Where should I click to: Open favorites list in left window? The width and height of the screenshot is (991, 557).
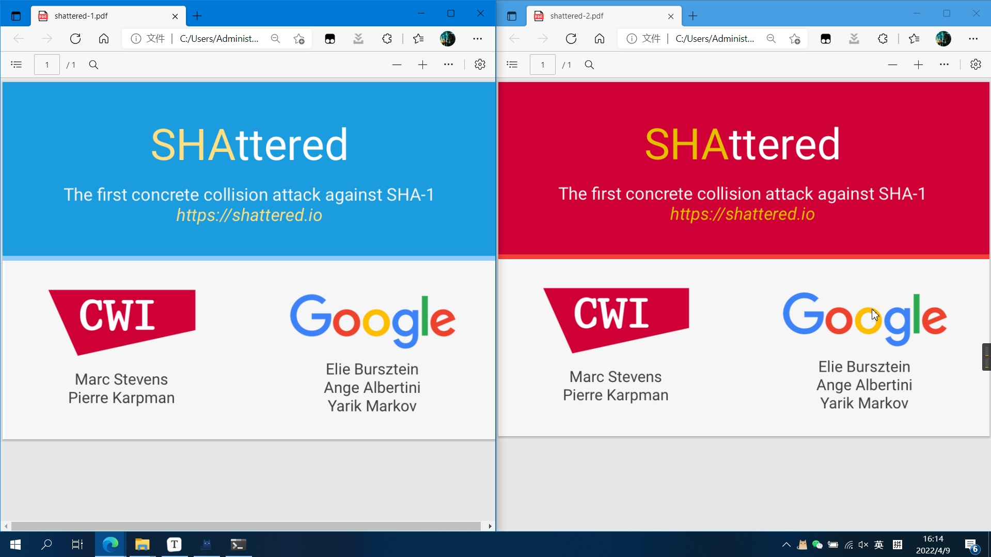coord(418,39)
